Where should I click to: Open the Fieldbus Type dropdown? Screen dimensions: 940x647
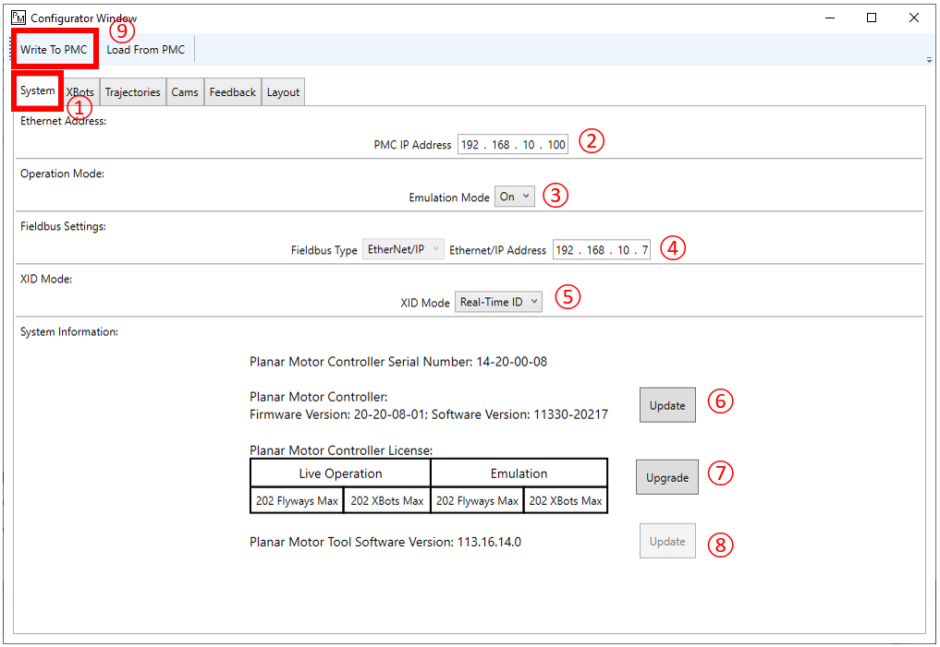[403, 250]
